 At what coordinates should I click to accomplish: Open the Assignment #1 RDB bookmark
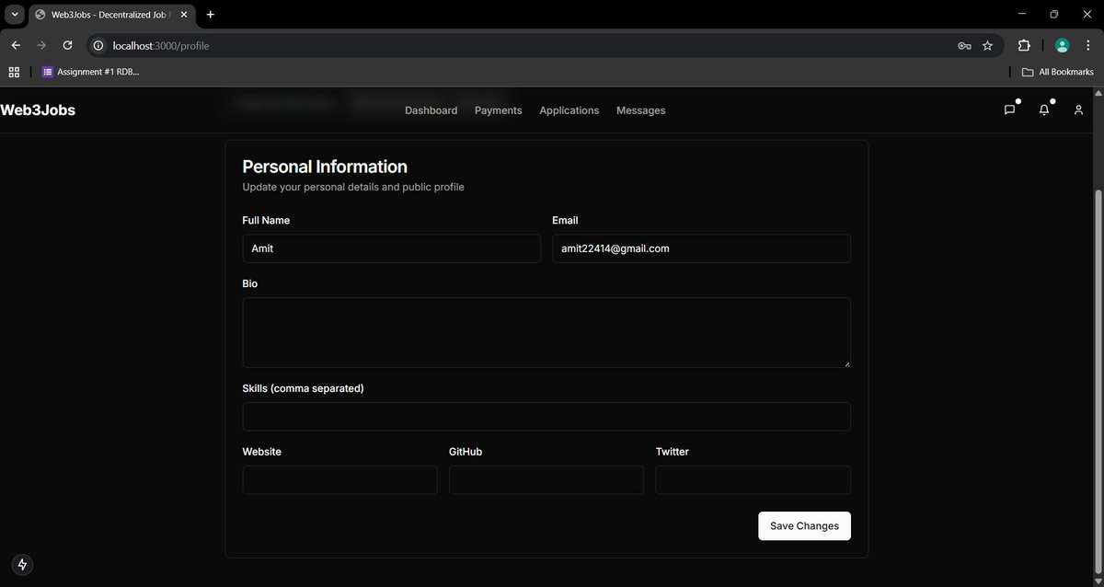pos(91,72)
